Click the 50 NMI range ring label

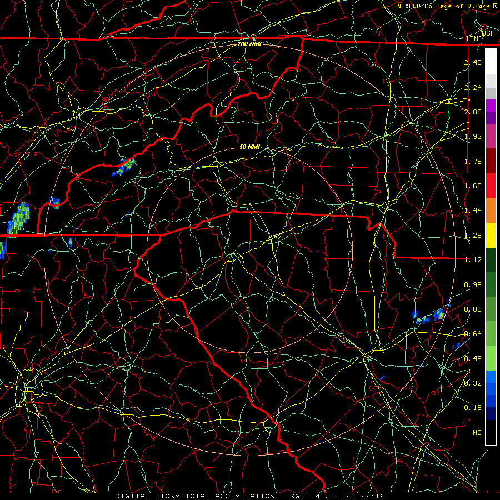[249, 147]
